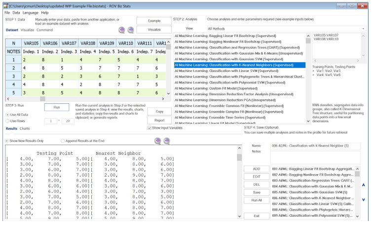
Task: Select Classification with K-Nearest Neighbors method in list
Action: 240,65
